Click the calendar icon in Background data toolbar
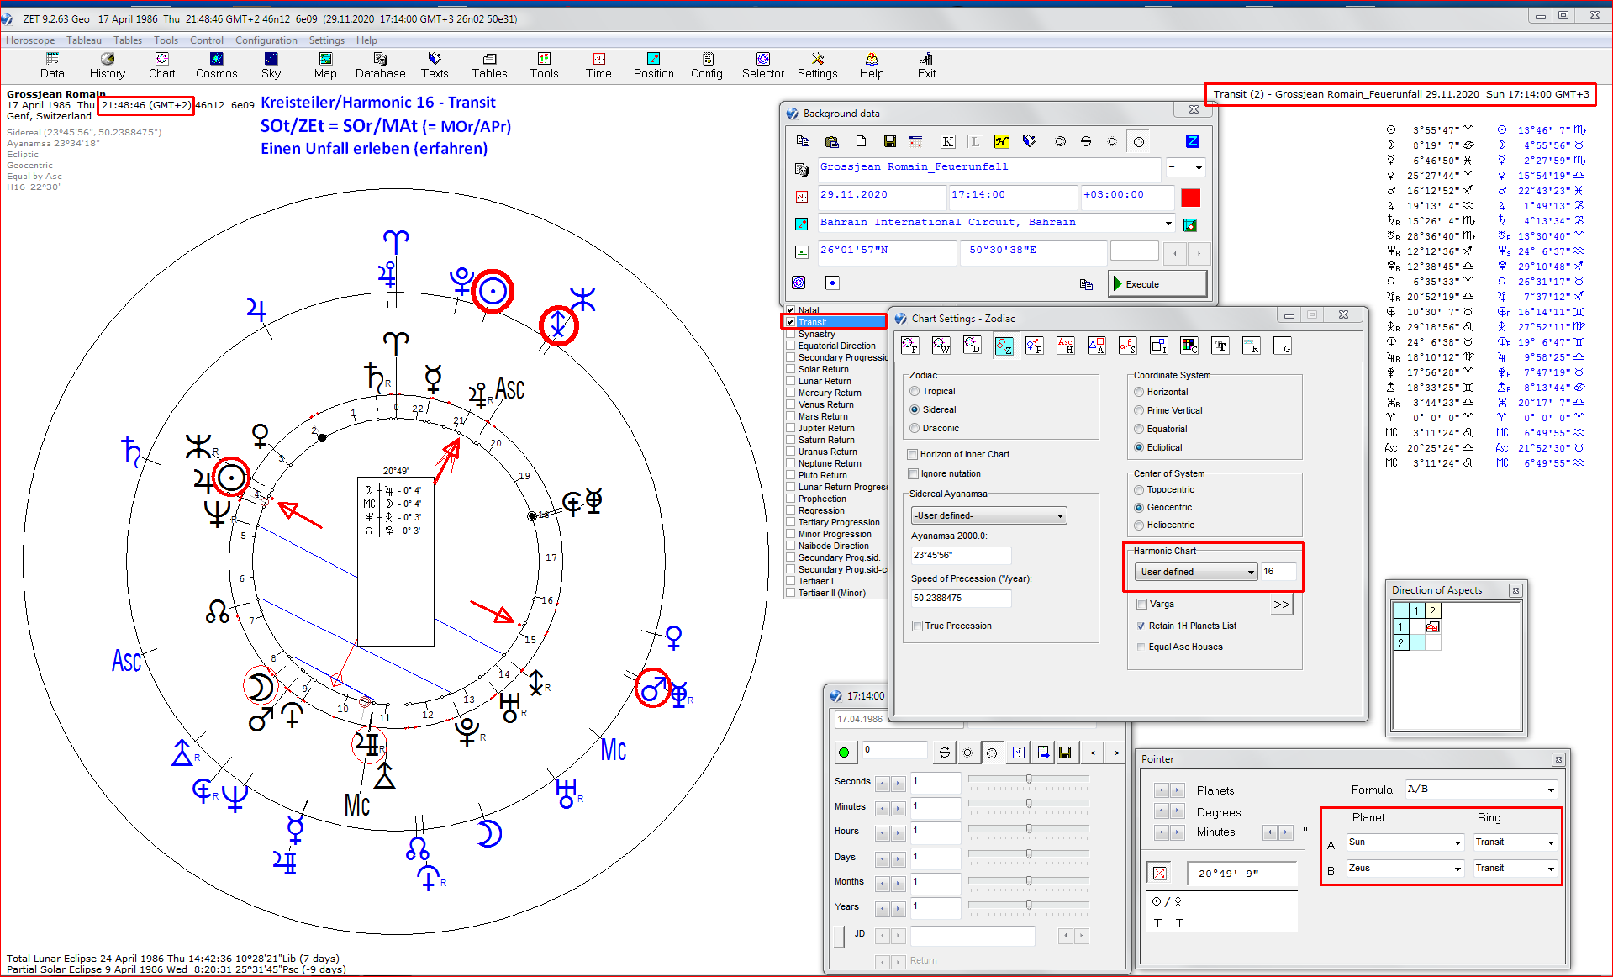 click(x=915, y=141)
